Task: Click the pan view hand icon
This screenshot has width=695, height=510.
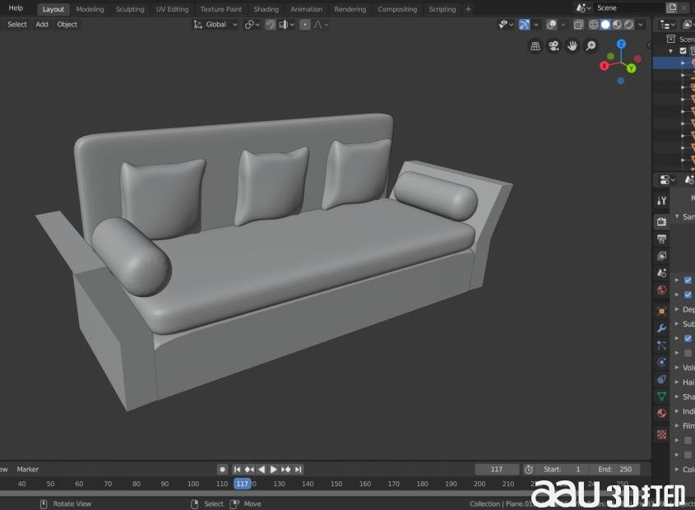Action: pos(572,46)
